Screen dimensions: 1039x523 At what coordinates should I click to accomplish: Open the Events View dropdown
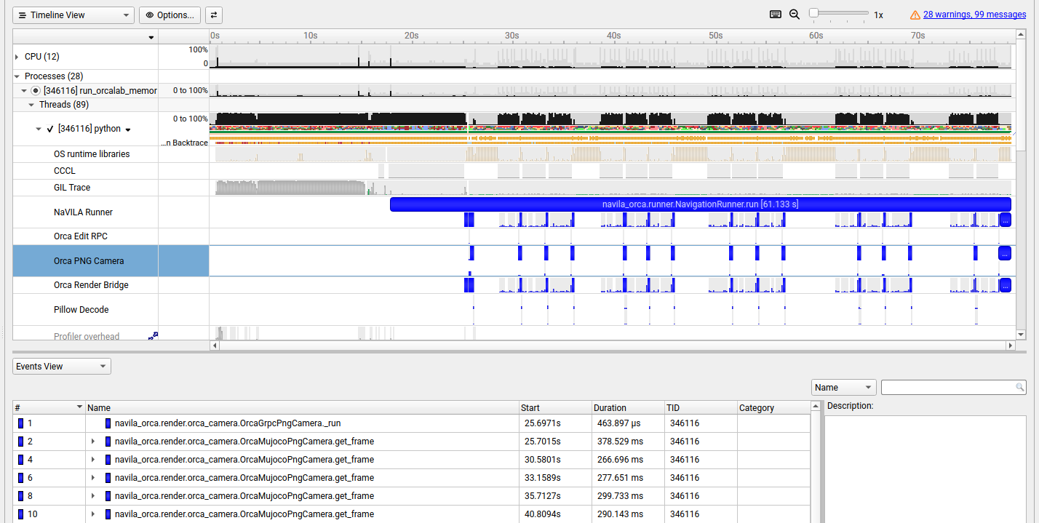click(62, 367)
